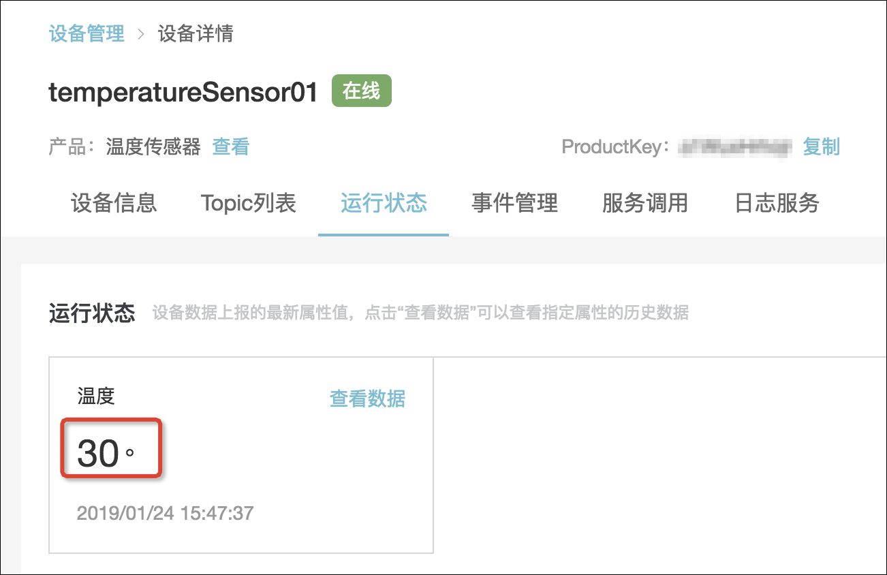887x575 pixels.
Task: Click the 30° temperature value
Action: pyautogui.click(x=106, y=454)
